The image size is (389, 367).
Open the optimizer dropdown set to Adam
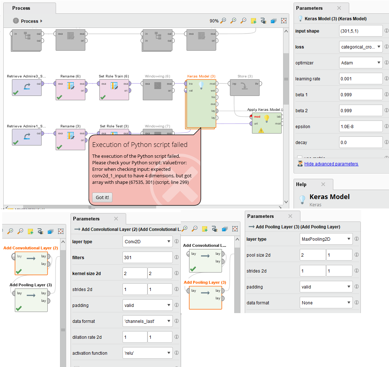[x=361, y=63]
